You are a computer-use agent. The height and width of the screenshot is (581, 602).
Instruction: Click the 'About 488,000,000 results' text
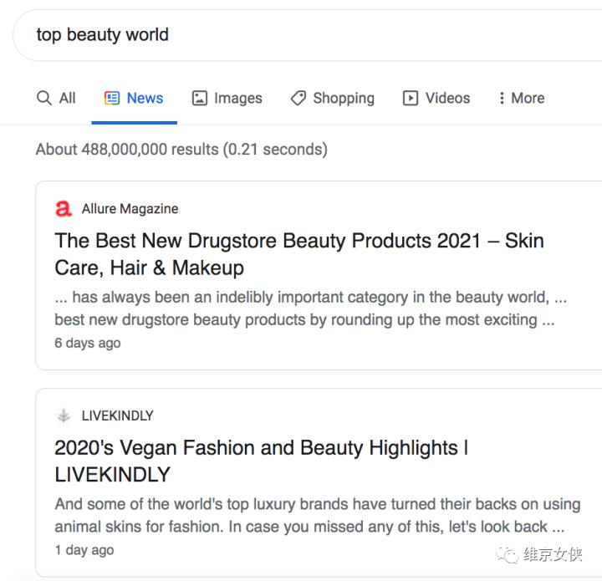tap(181, 150)
